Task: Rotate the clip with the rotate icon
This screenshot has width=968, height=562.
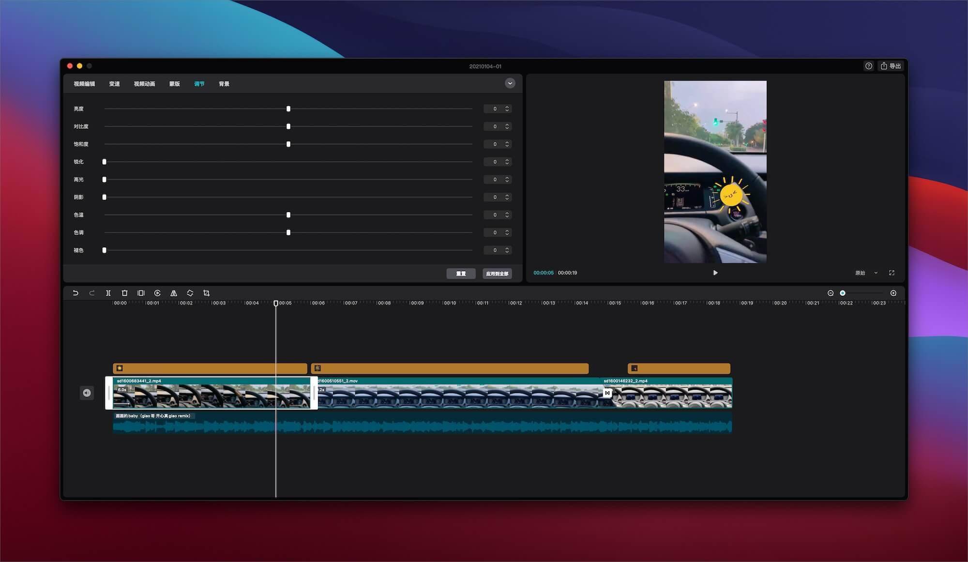Action: point(190,293)
